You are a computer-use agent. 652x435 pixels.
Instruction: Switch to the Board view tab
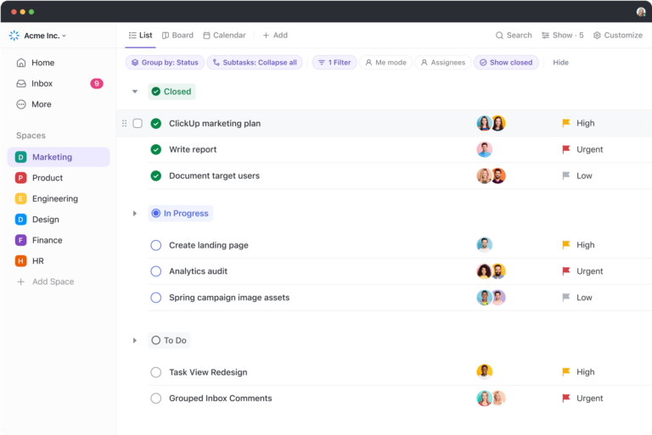177,36
